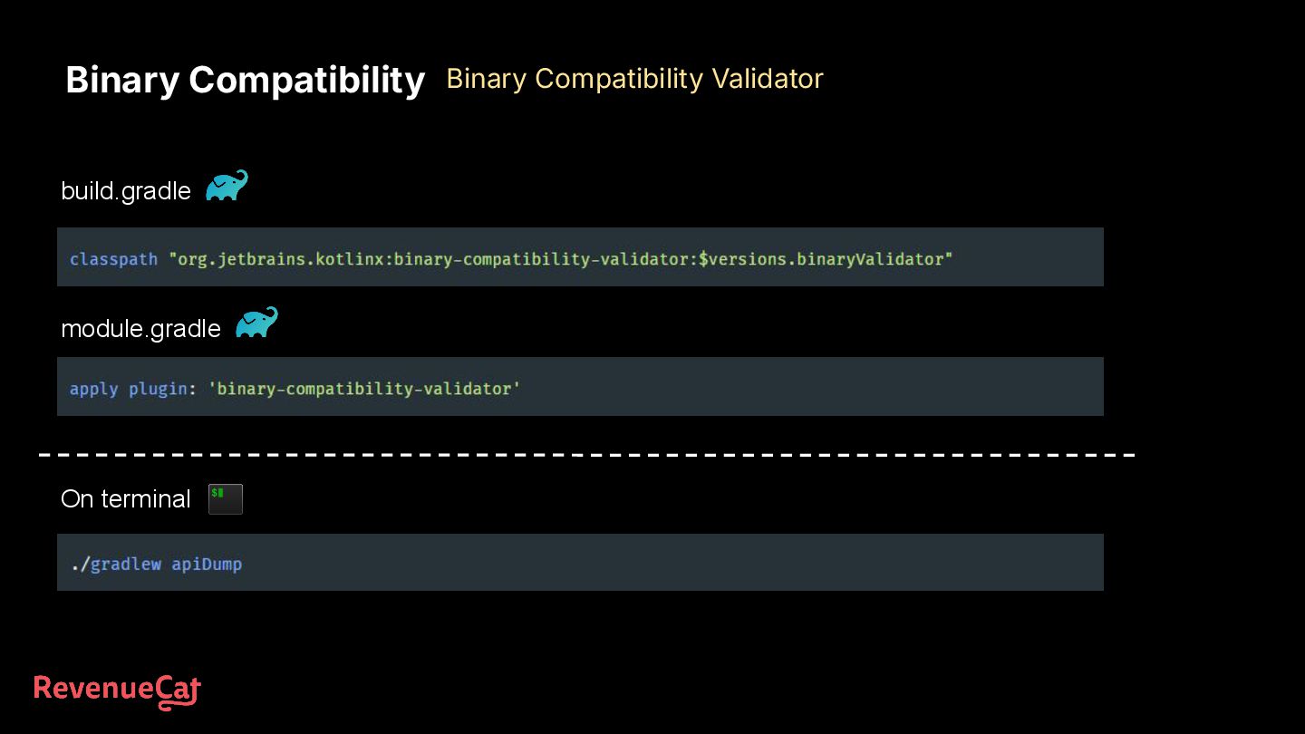Click the Binary Compatibility title

[x=245, y=80]
